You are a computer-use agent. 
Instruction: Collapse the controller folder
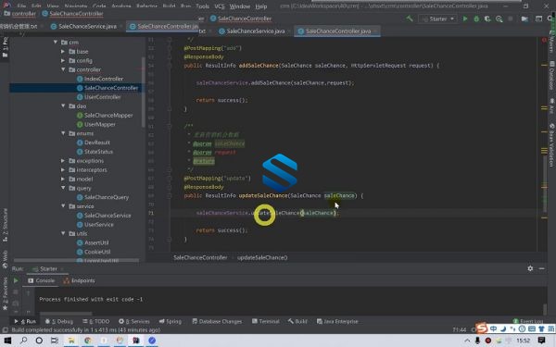(x=63, y=69)
